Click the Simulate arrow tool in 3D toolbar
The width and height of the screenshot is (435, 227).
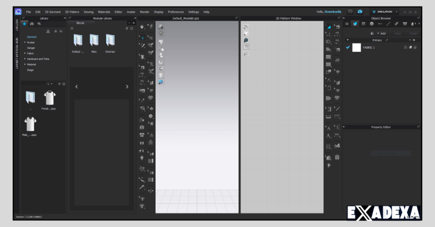click(x=142, y=27)
